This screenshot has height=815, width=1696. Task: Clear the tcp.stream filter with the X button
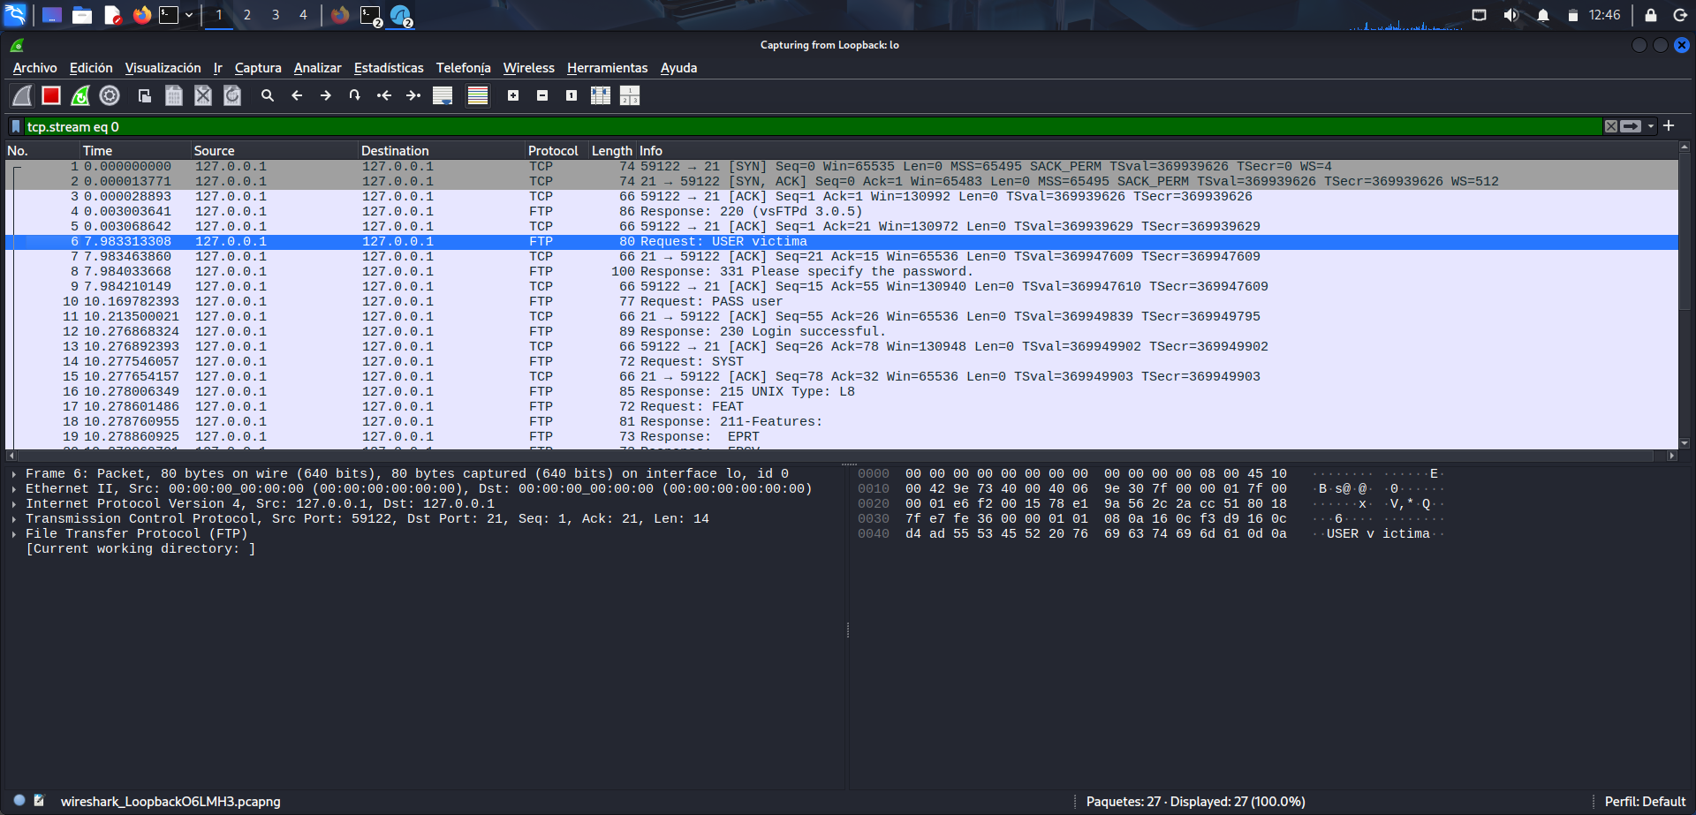pyautogui.click(x=1611, y=125)
